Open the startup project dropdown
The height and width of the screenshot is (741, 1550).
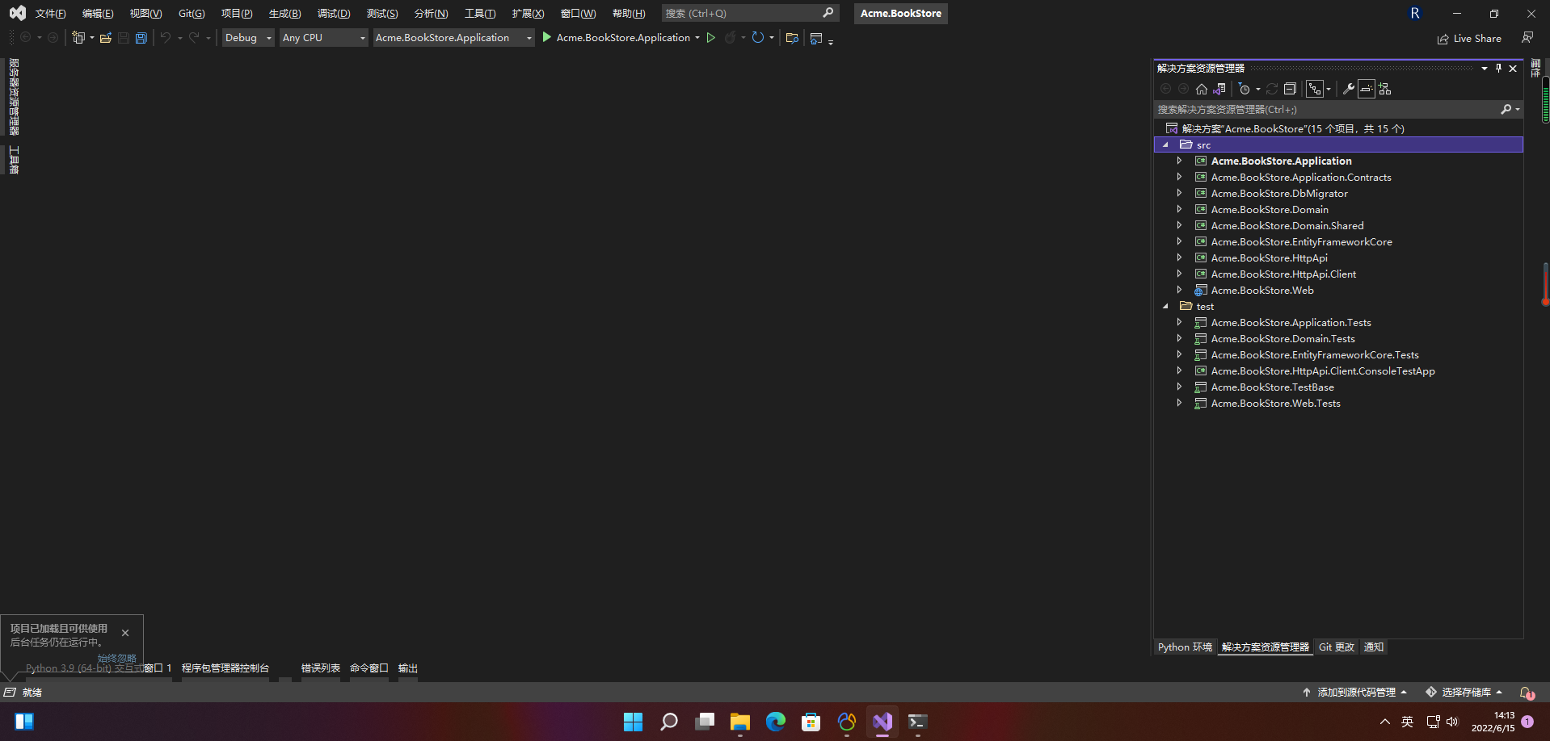pyautogui.click(x=453, y=38)
